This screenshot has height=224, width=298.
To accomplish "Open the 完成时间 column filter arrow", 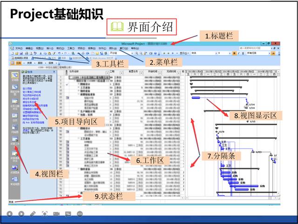I will [178, 73].
